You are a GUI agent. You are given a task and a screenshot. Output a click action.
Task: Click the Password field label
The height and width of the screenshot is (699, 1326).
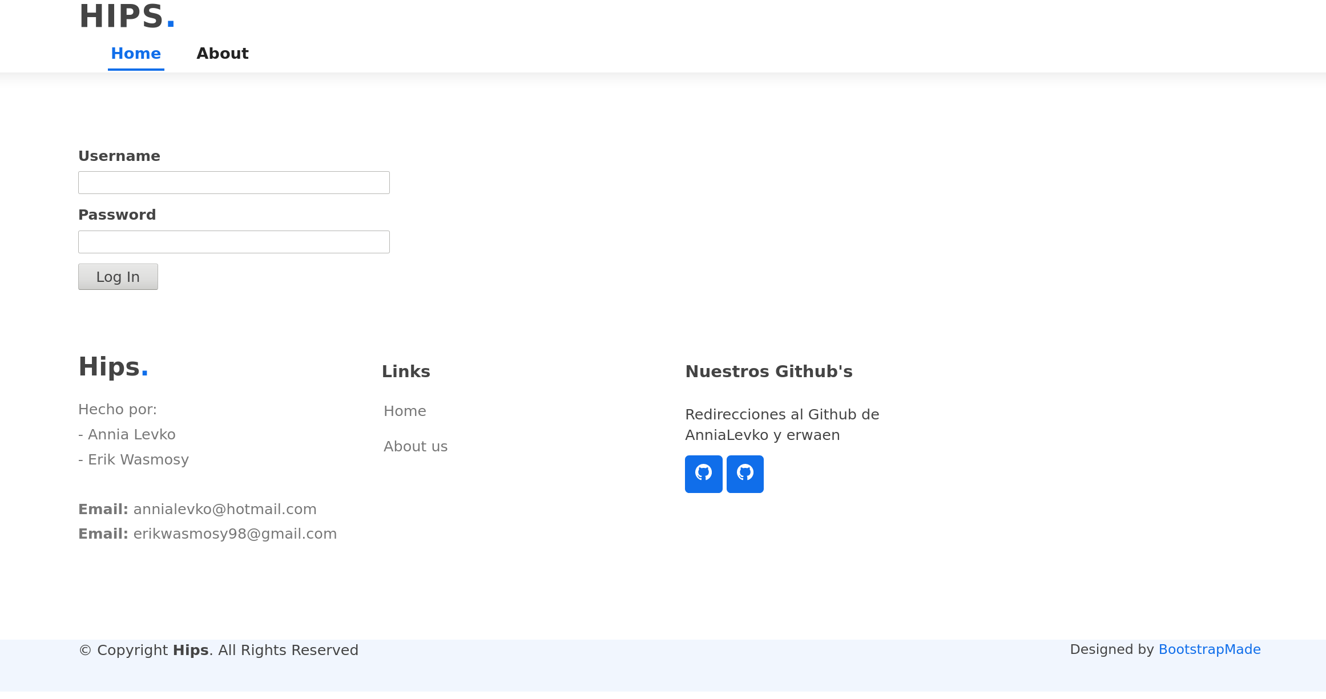pos(116,215)
